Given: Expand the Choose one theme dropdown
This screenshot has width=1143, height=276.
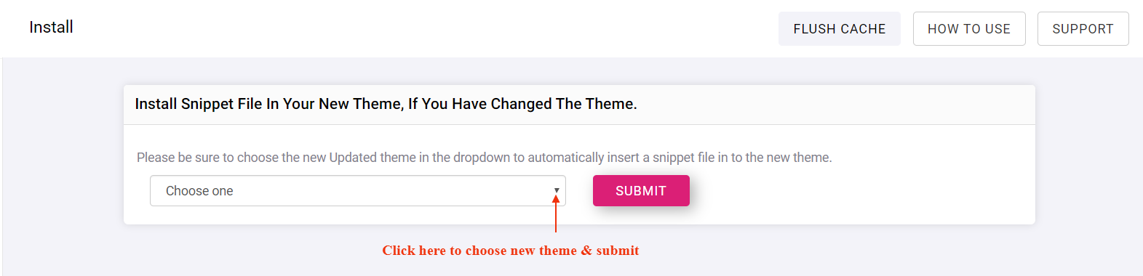Looking at the screenshot, I should pyautogui.click(x=358, y=191).
